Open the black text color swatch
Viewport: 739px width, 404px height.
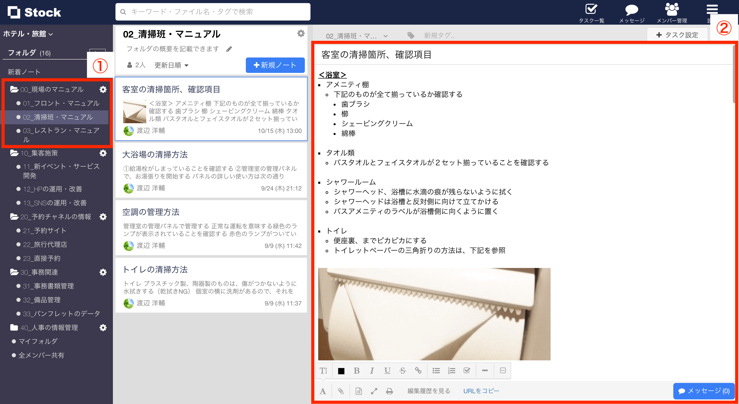[341, 371]
